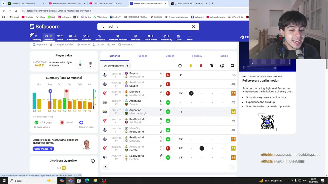Click the Windows Start button

(4, 181)
